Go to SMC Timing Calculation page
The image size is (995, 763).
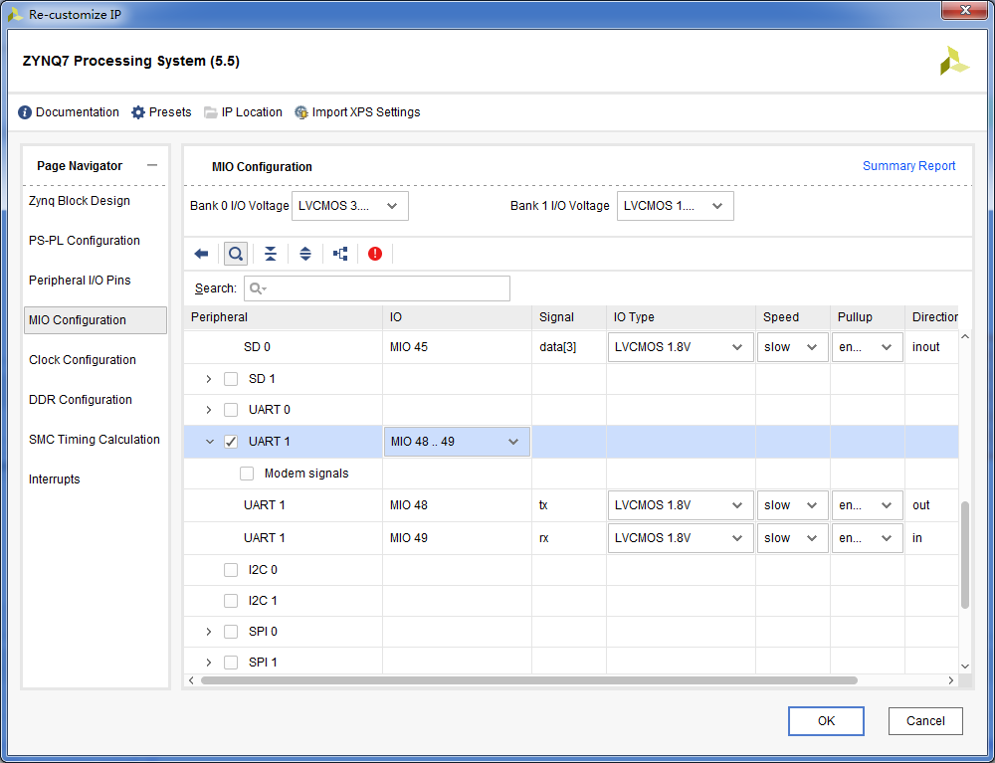click(x=94, y=440)
